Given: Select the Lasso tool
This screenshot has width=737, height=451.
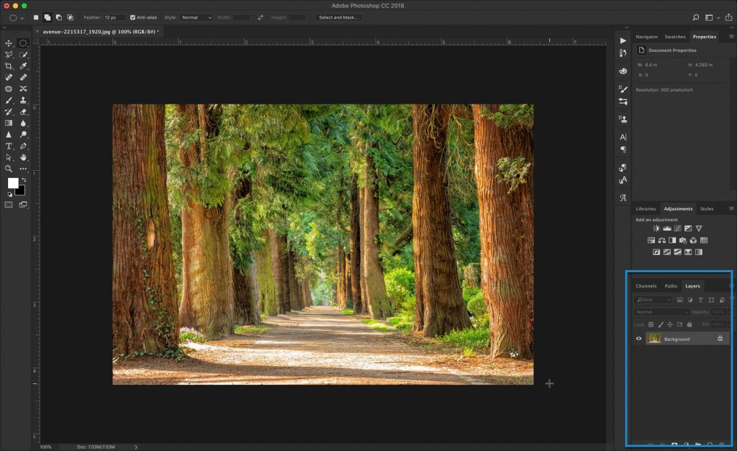Looking at the screenshot, I should point(9,54).
